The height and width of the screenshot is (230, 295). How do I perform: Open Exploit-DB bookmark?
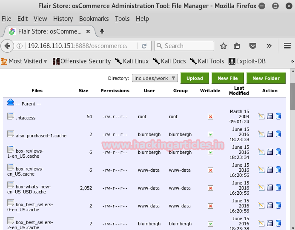pos(247,61)
